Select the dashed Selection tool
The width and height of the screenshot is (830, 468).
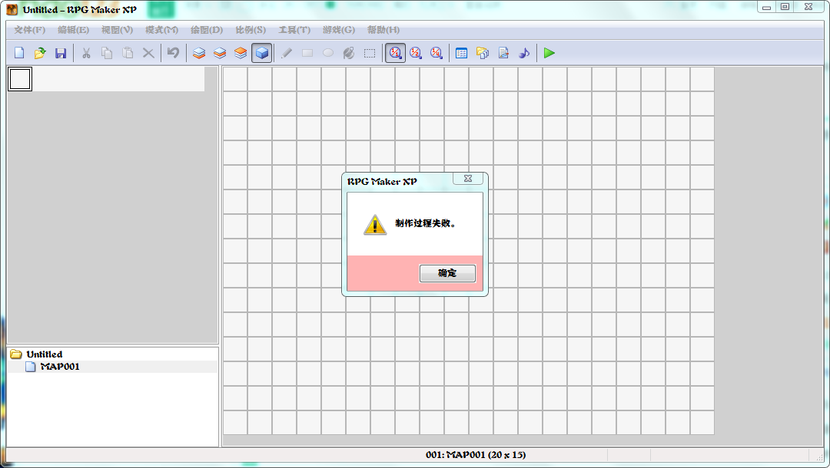coord(370,53)
